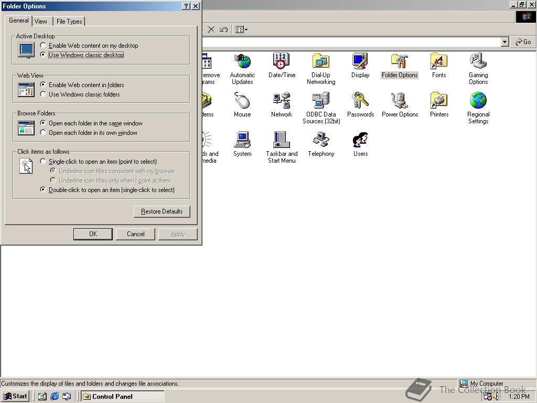Screen dimensions: 537x403
Task: Click the 1:20 PM tray clock
Action: pyautogui.click(x=519, y=397)
